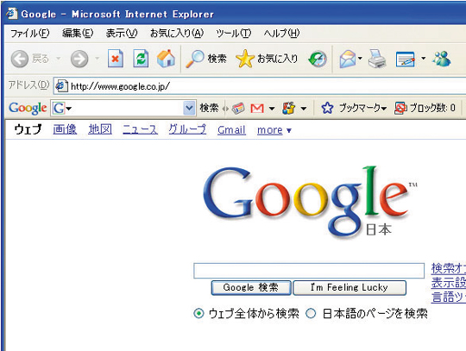
Task: Click the I'm Feeling Lucky button
Action: point(349,287)
